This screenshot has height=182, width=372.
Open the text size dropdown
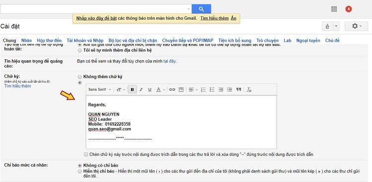click(121, 90)
